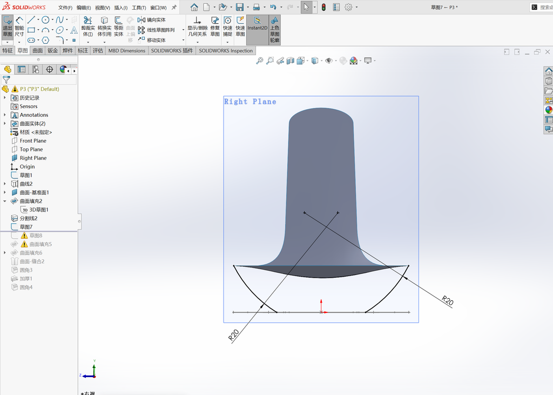The image size is (553, 395).
Task: Select the Sketch Fillet tool
Action: coord(59,40)
